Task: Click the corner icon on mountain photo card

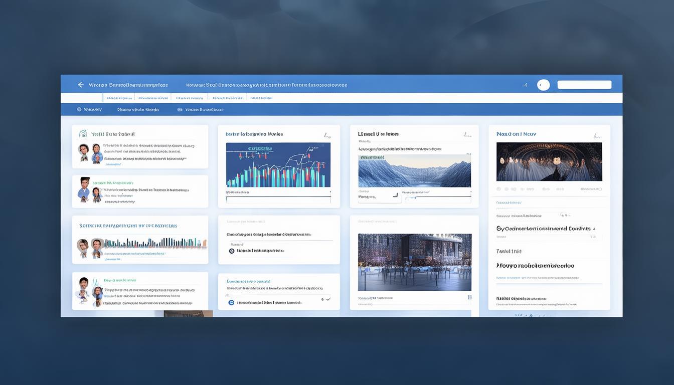Action: click(x=467, y=135)
